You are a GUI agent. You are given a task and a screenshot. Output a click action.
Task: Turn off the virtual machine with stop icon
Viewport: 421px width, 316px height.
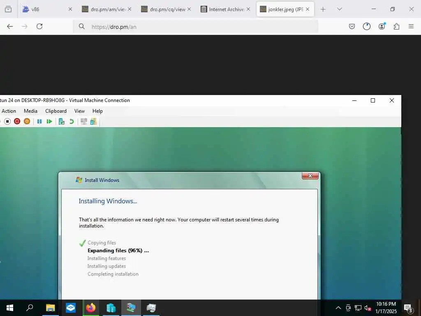(7, 121)
